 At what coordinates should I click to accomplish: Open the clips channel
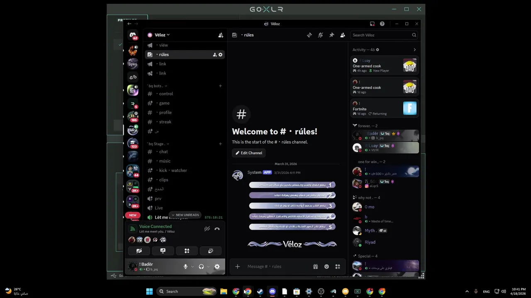click(x=185, y=180)
